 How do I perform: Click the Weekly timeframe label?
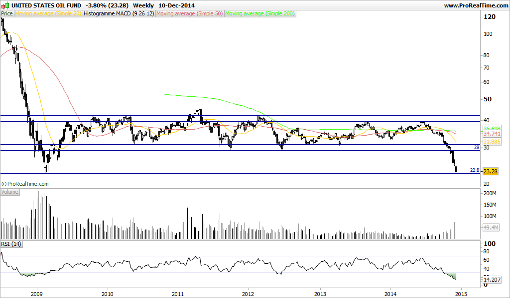143,5
